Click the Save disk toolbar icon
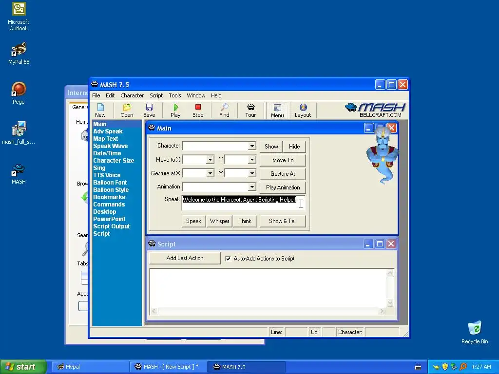Image resolution: width=499 pixels, height=374 pixels. click(x=149, y=111)
